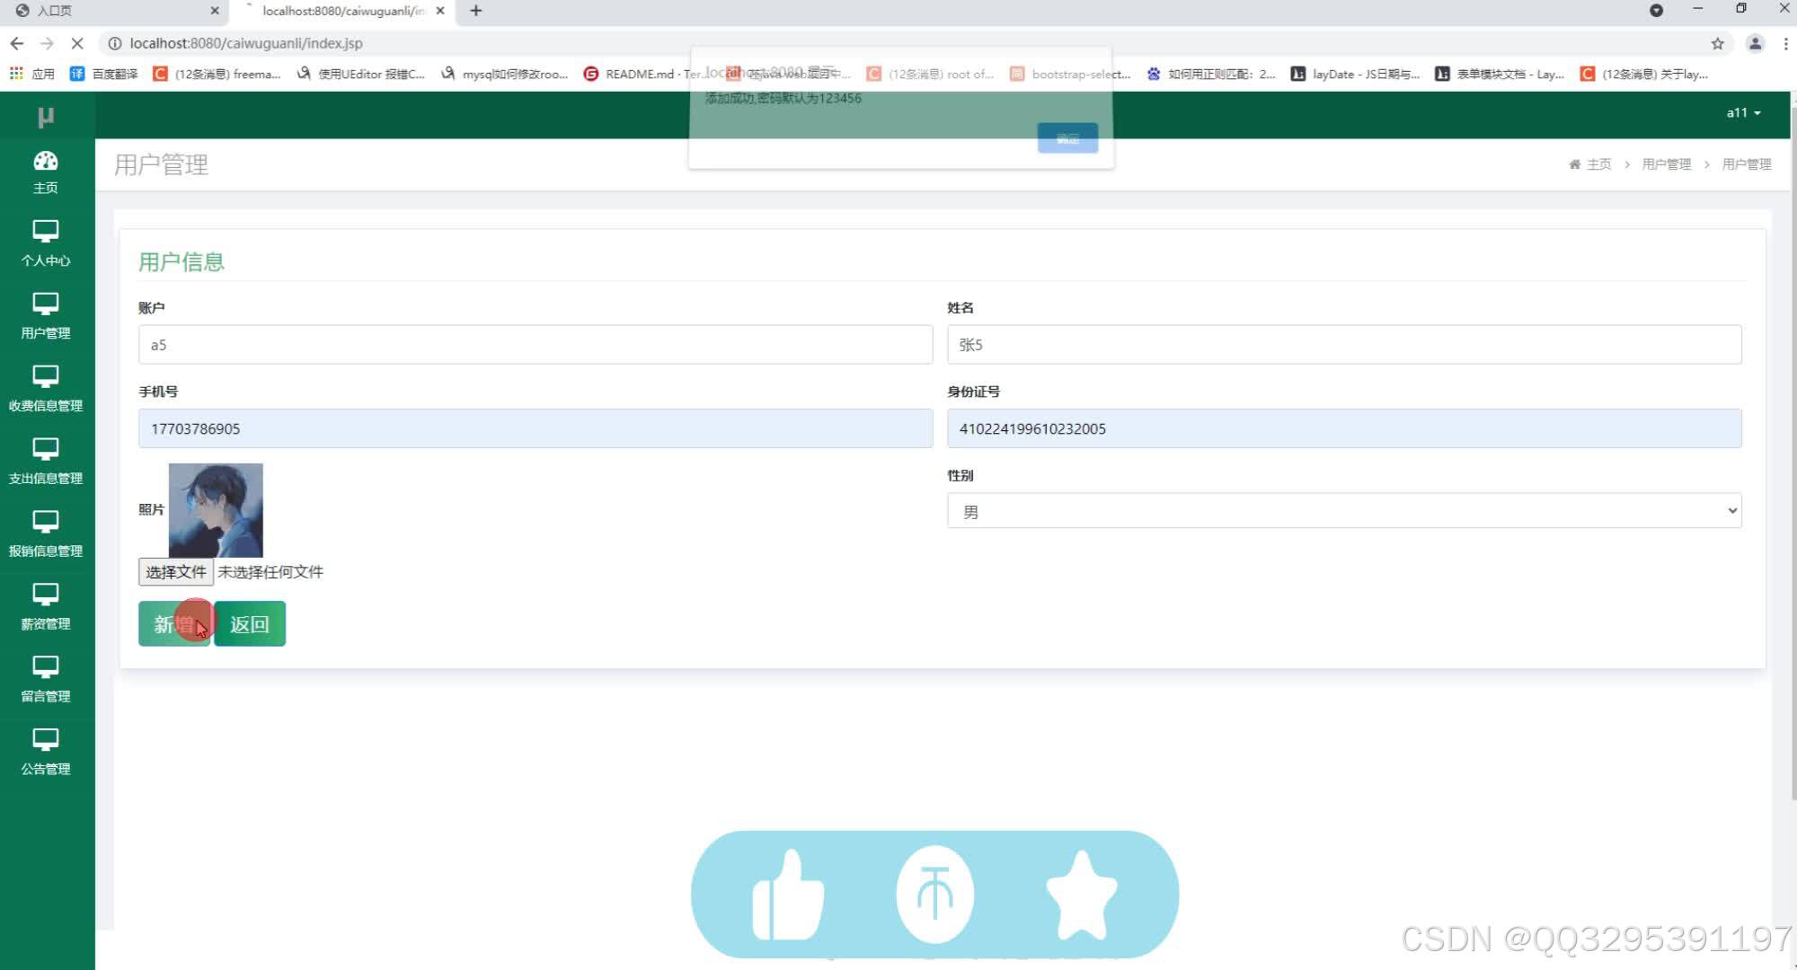The image size is (1797, 970).
Task: Open 收费信息管理 in the sidebar
Action: pos(46,389)
